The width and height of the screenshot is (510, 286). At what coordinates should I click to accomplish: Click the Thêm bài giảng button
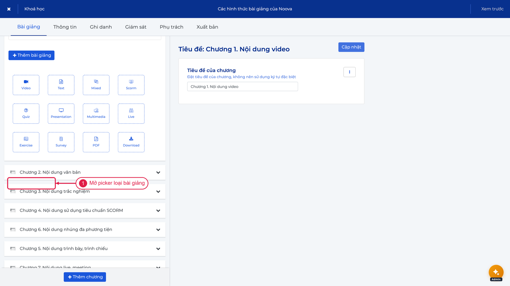pyautogui.click(x=32, y=55)
